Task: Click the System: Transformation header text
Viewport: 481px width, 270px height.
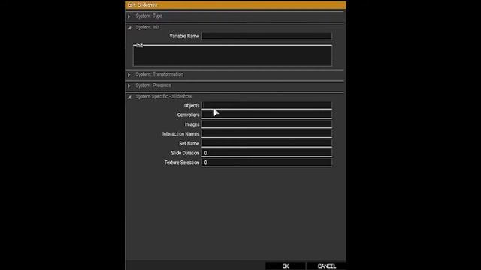Action: pos(159,74)
